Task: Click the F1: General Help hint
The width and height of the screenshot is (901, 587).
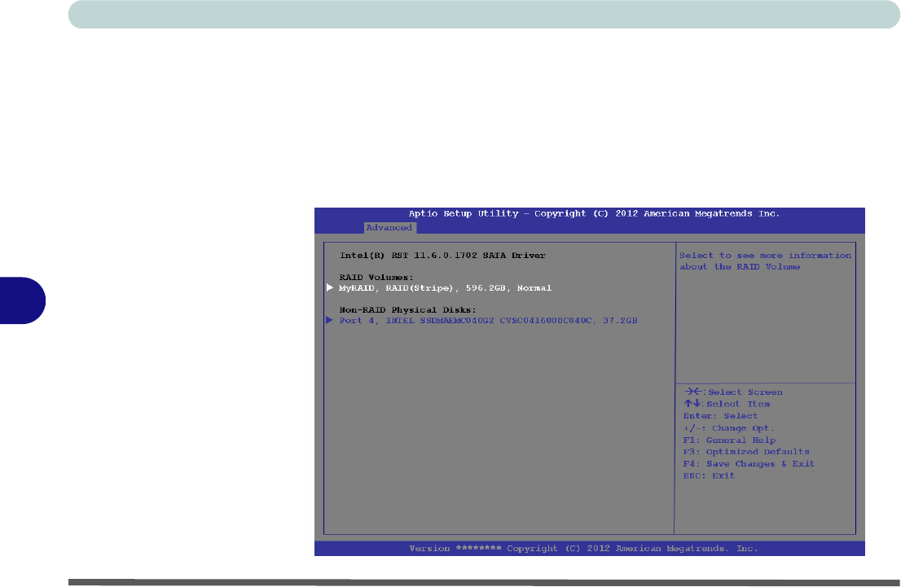Action: tap(729, 440)
